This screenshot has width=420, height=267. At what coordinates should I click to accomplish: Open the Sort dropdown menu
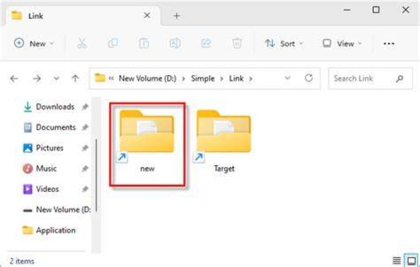(283, 43)
